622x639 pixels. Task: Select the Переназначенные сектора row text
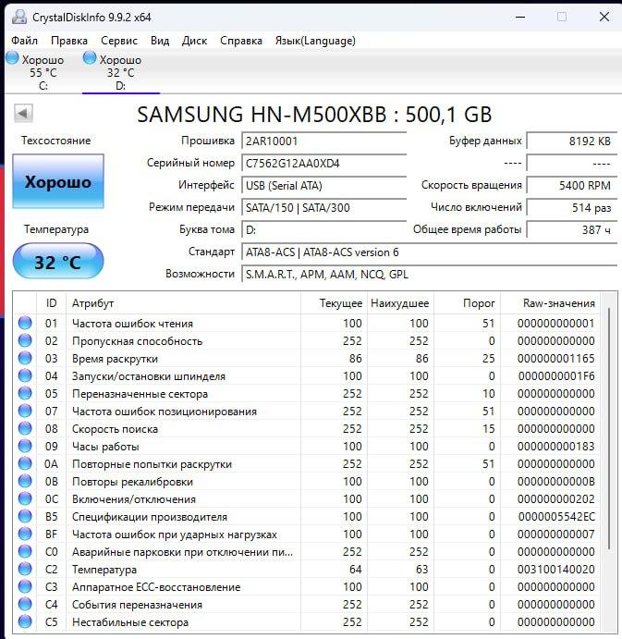[140, 394]
